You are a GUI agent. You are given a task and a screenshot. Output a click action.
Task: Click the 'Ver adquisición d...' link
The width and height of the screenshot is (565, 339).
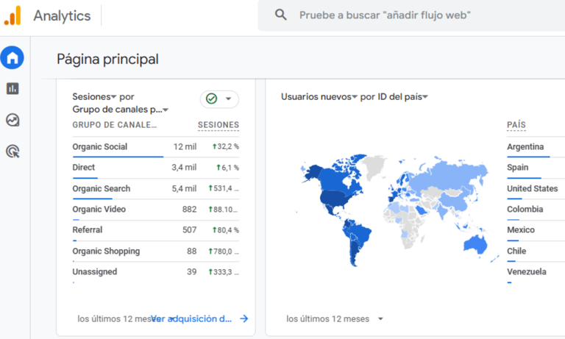tap(191, 319)
